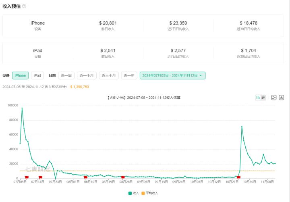
Task: Switch to list view icon
Action: [x=263, y=98]
